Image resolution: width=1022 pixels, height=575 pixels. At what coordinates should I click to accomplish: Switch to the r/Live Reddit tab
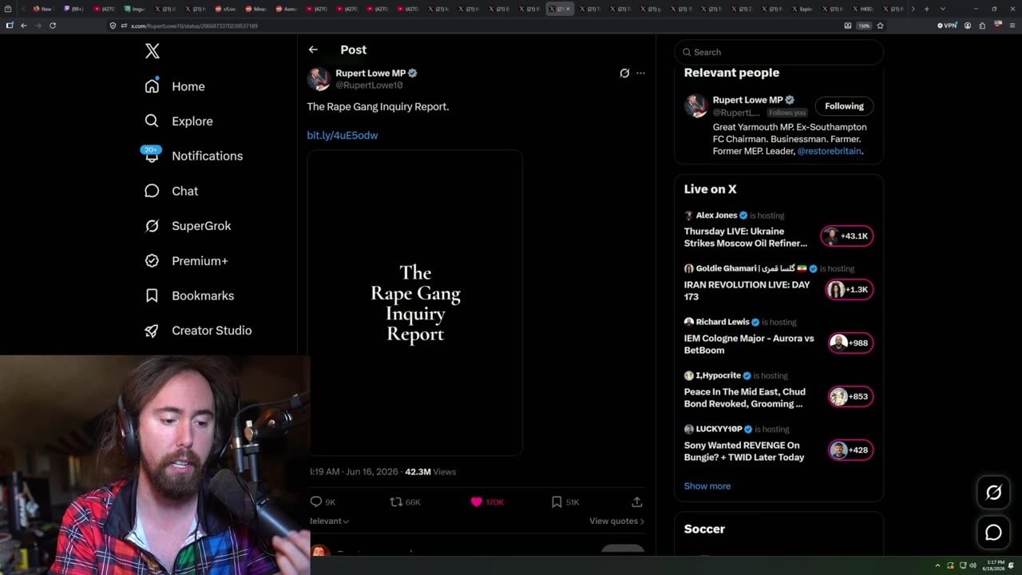(225, 9)
